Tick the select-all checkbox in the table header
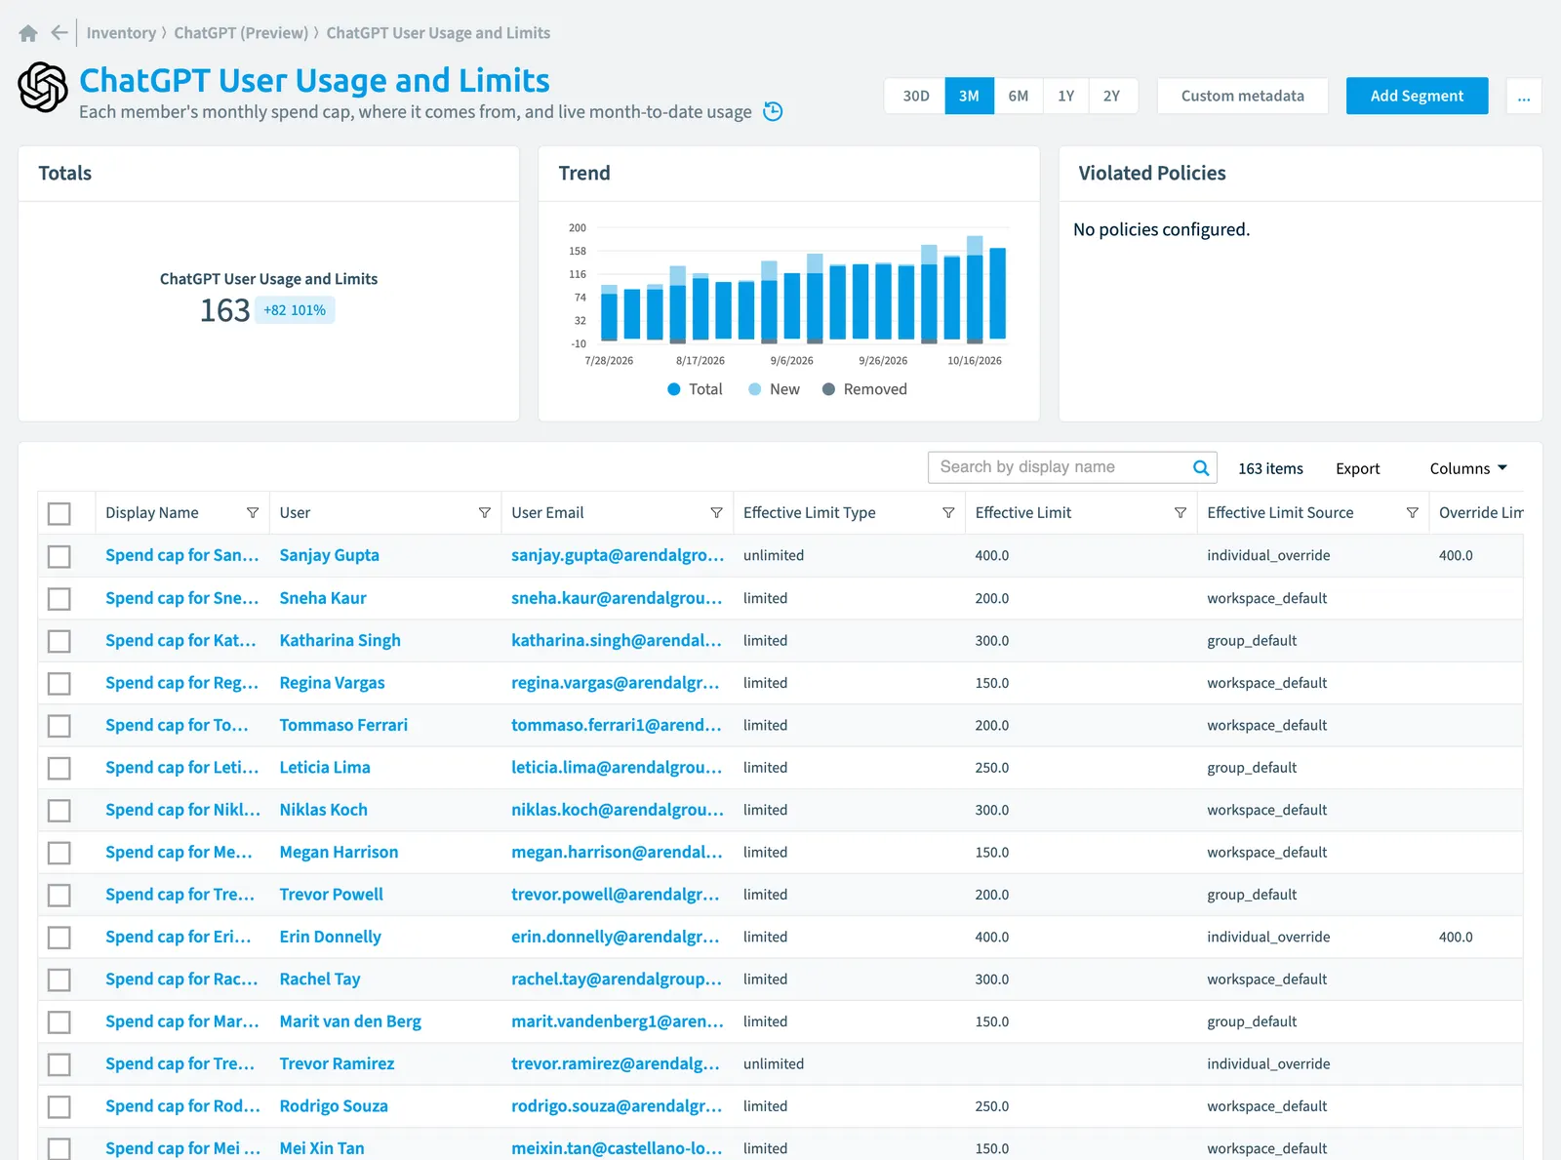The width and height of the screenshot is (1561, 1160). [60, 513]
